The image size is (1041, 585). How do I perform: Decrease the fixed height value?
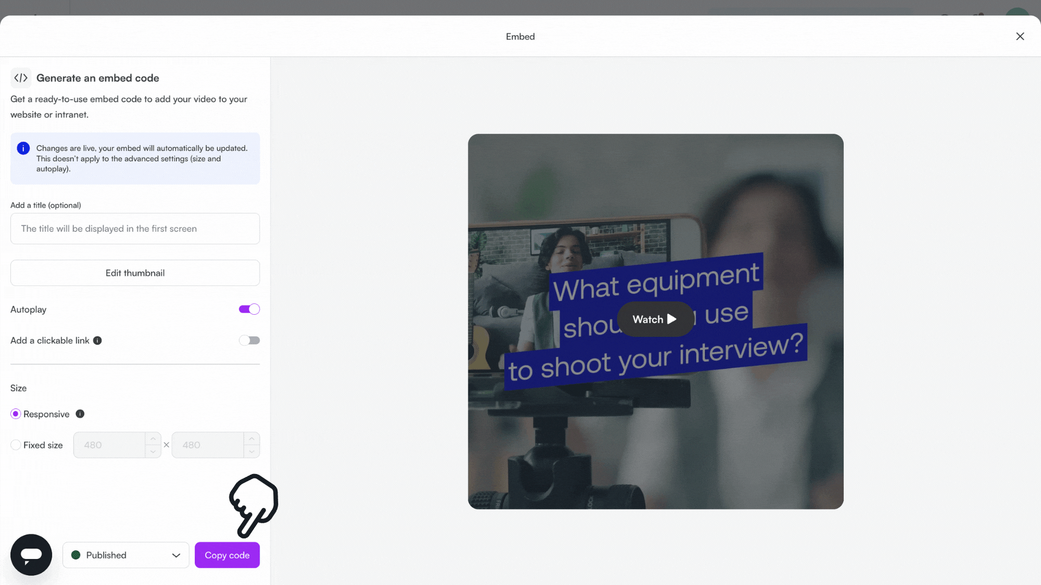(x=252, y=451)
